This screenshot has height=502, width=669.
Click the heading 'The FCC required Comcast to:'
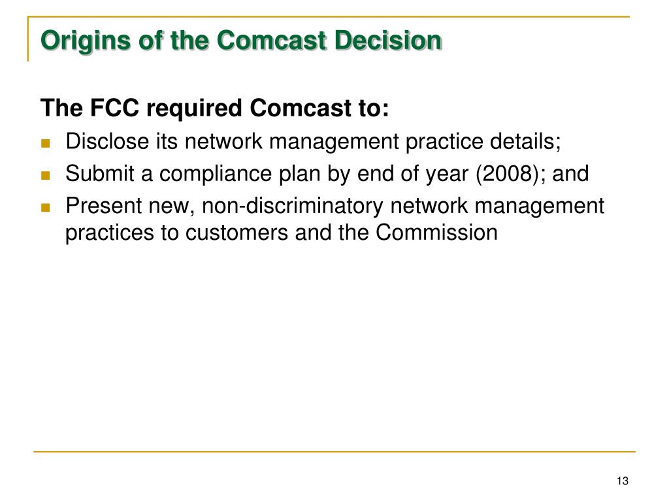coord(214,108)
